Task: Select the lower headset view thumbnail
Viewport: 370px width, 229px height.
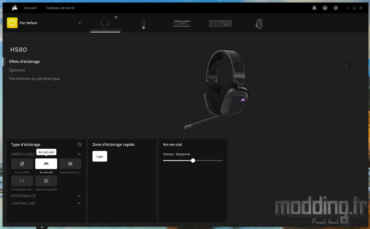Action: point(349,87)
